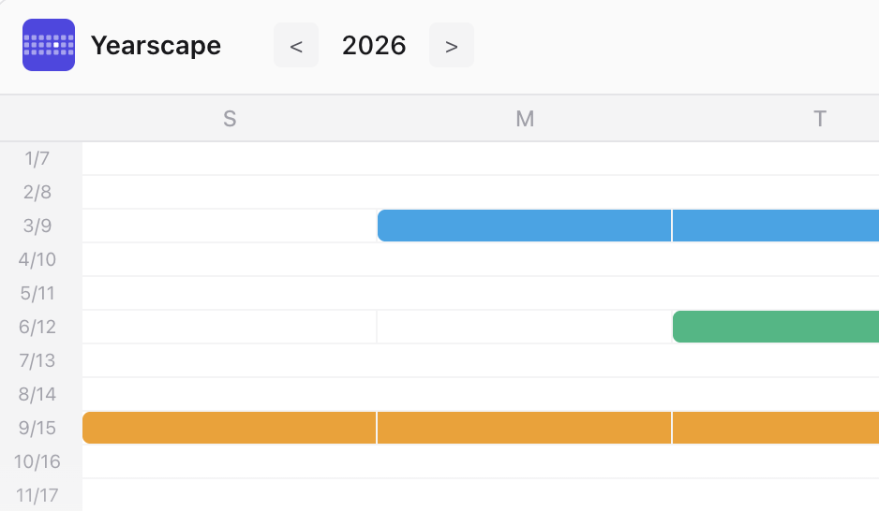Open the blue event's Monday segment
The width and height of the screenshot is (879, 511).
(x=524, y=226)
